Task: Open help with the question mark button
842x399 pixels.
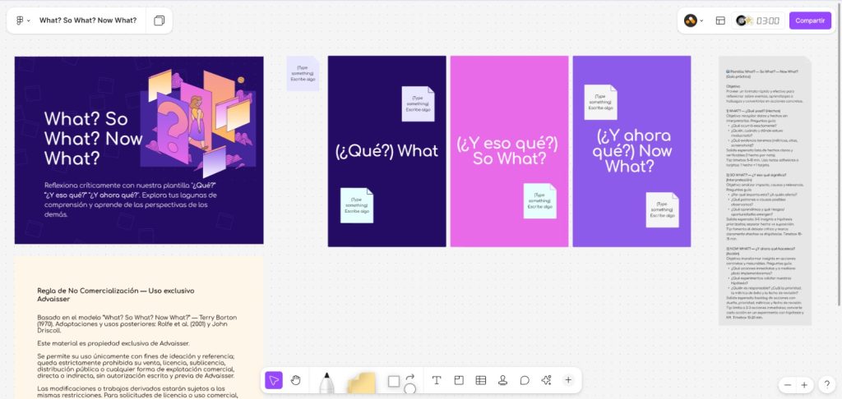Action: (826, 384)
